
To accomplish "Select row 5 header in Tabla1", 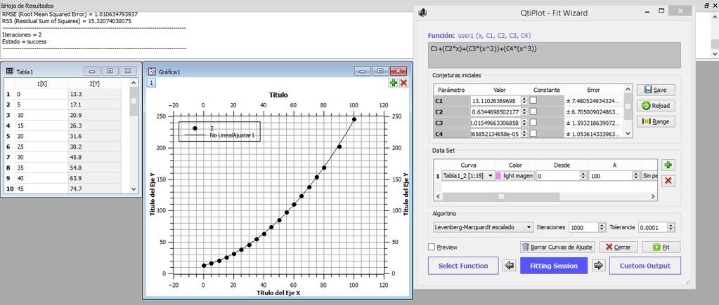I will [x=9, y=136].
